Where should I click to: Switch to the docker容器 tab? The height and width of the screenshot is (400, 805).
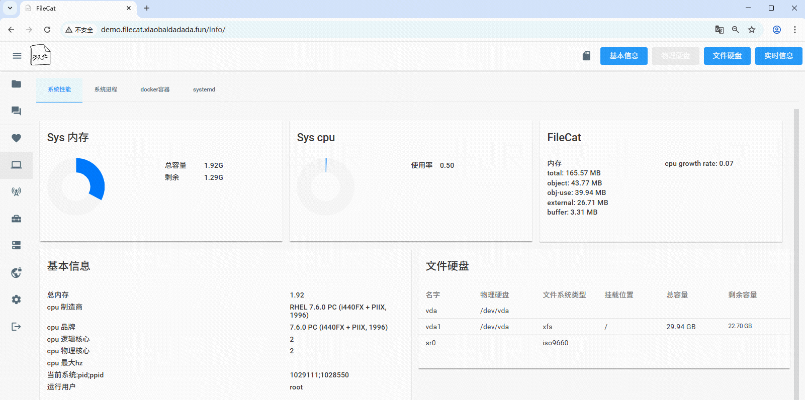pos(155,89)
